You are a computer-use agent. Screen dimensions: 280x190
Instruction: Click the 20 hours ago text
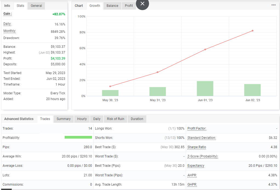click(x=56, y=99)
